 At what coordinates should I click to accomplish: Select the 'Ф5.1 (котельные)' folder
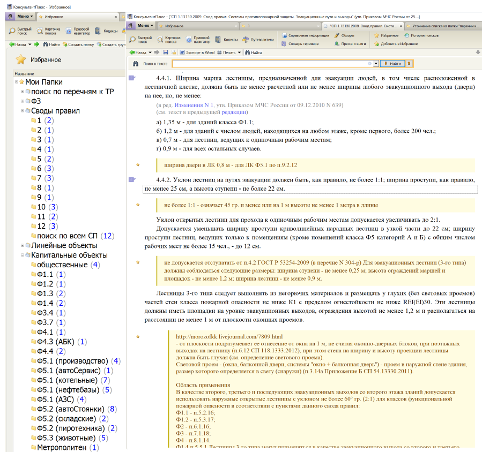pos(71,380)
